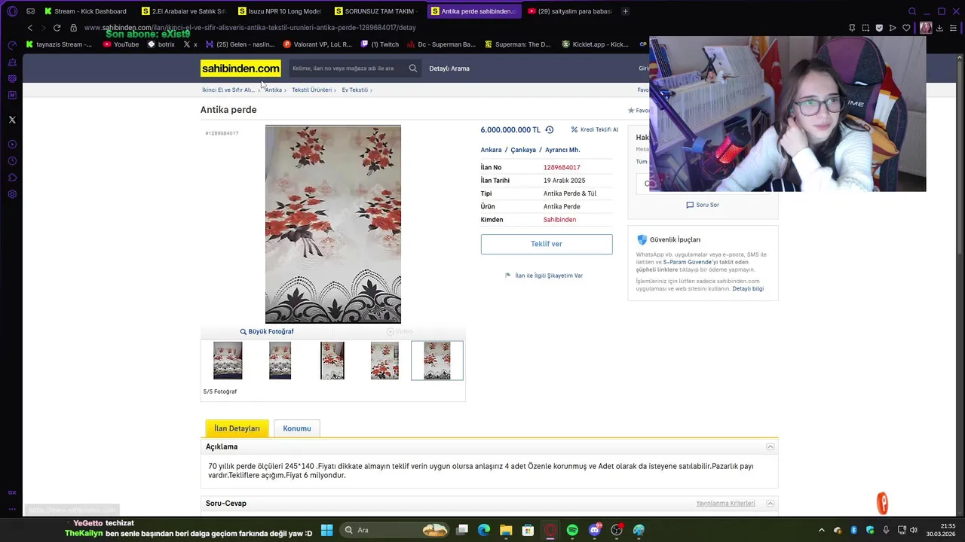
Task: Click the Sahibinden seller link
Action: (x=559, y=220)
